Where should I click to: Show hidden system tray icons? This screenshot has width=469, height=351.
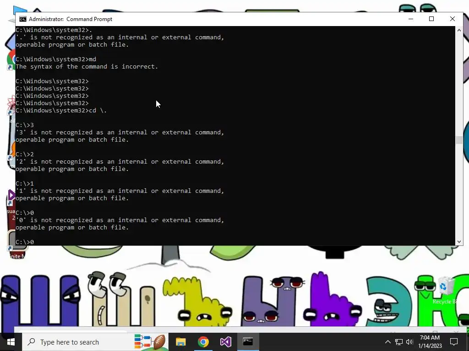tap(387, 342)
